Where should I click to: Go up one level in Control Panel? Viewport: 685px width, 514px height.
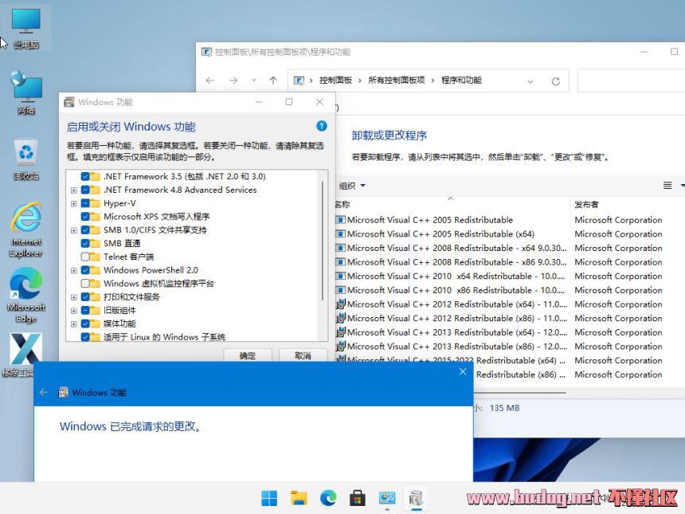pyautogui.click(x=273, y=80)
